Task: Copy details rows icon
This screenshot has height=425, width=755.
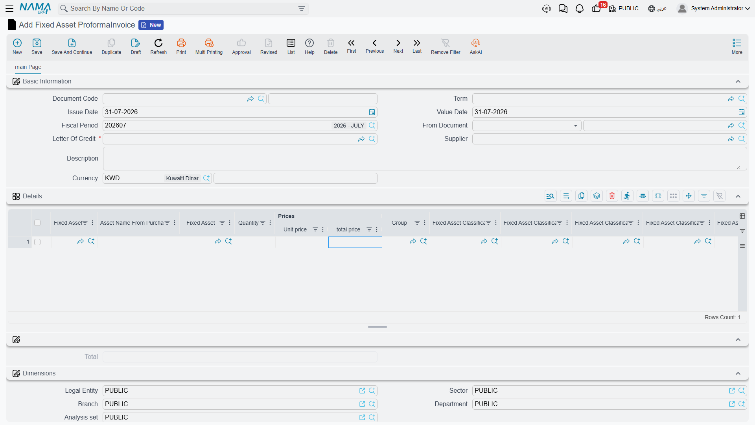Action: [x=582, y=196]
